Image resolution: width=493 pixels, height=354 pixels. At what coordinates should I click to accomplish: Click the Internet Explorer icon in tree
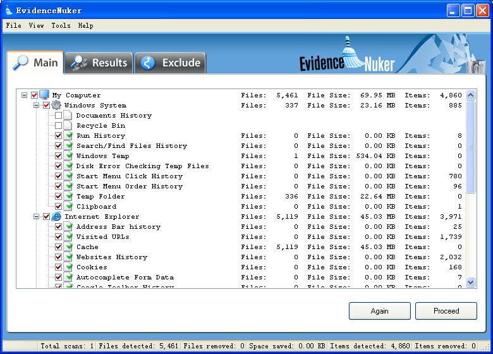point(56,217)
